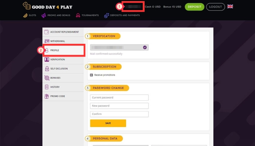255x146 pixels.
Task: Click the Current password field
Action: click(119, 97)
